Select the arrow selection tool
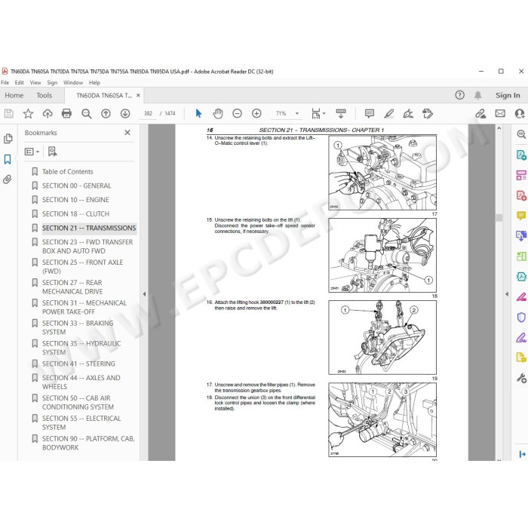528x528 pixels. (198, 113)
